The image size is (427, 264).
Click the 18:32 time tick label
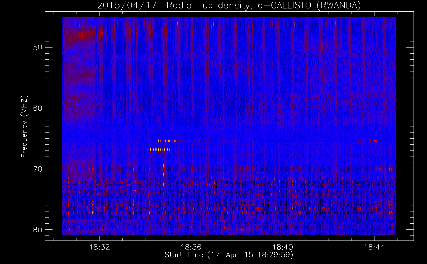(x=99, y=247)
